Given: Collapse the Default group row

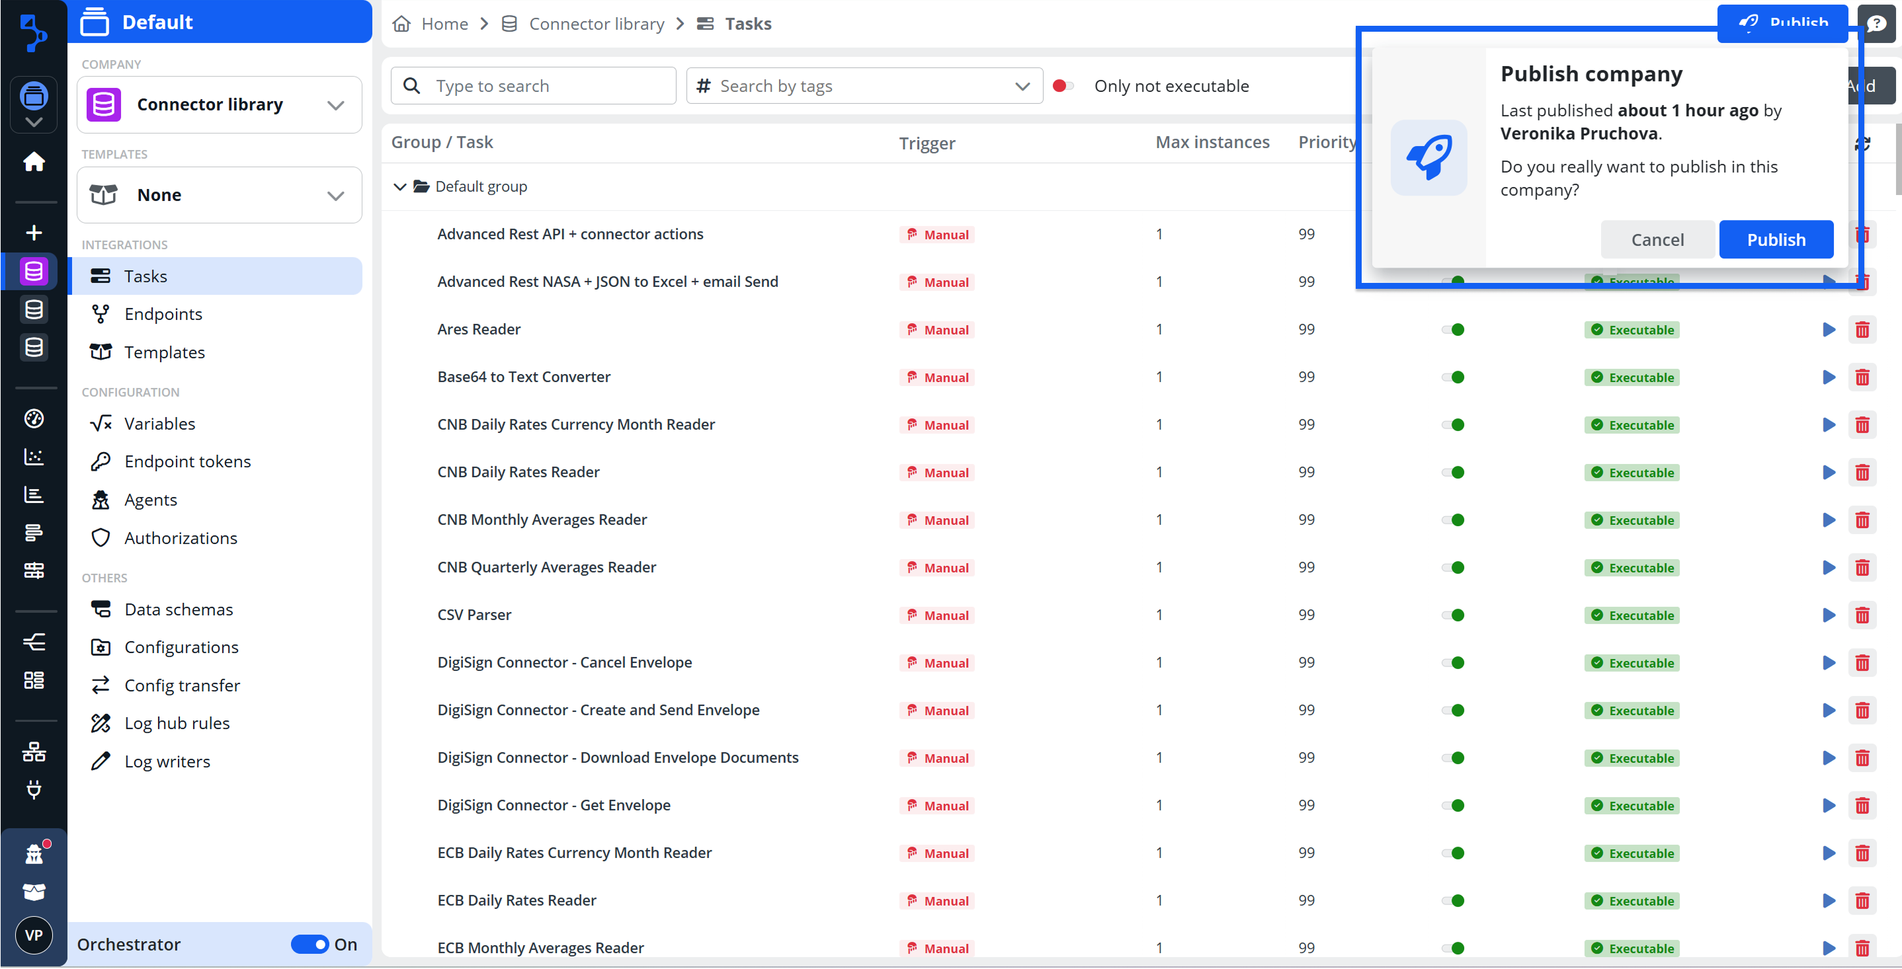Looking at the screenshot, I should [400, 186].
